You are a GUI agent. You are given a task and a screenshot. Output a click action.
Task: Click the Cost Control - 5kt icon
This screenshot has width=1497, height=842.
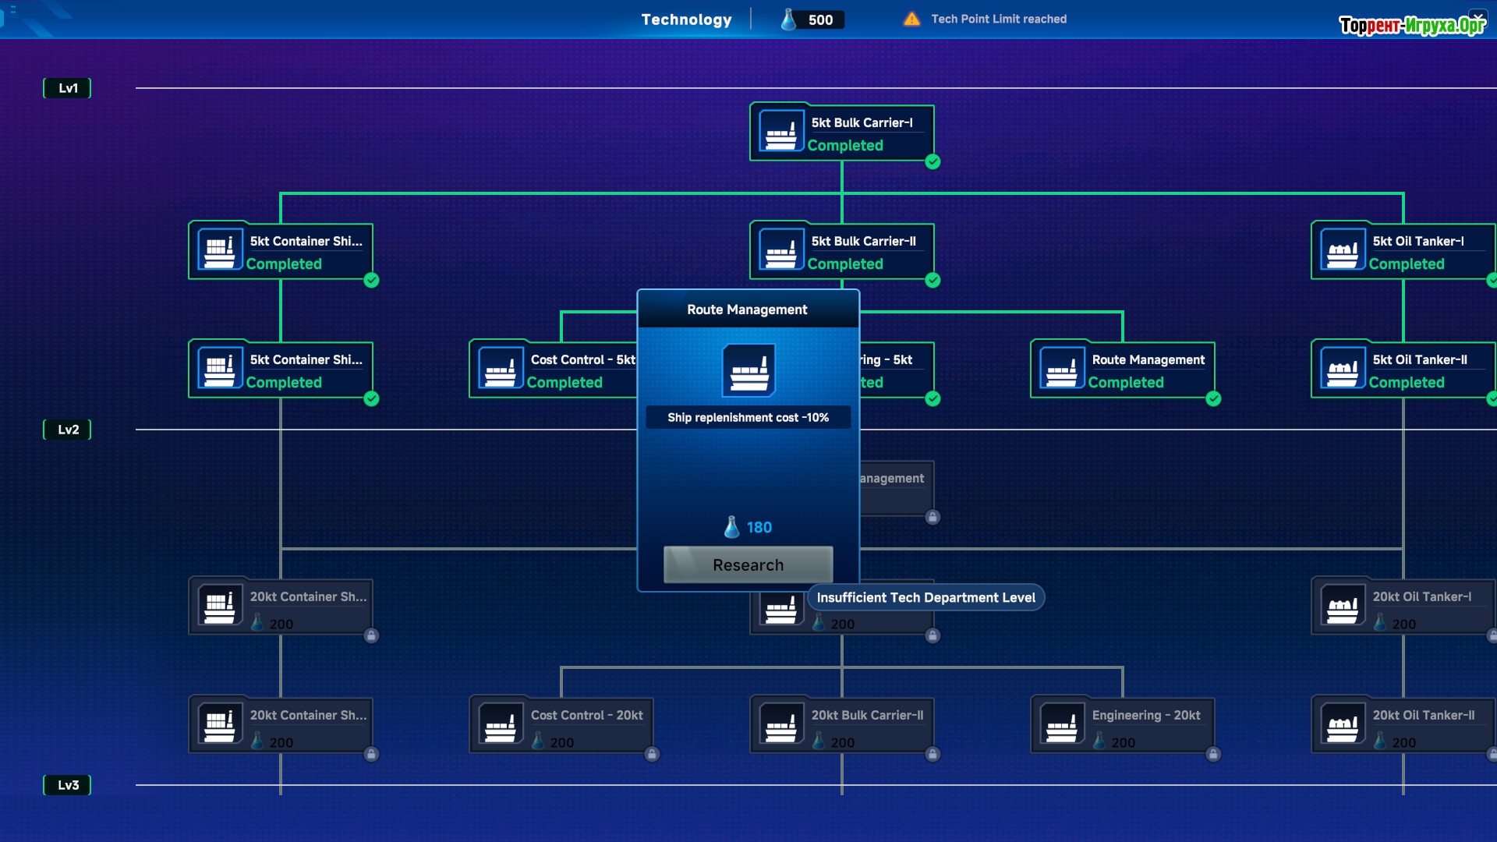[500, 368]
